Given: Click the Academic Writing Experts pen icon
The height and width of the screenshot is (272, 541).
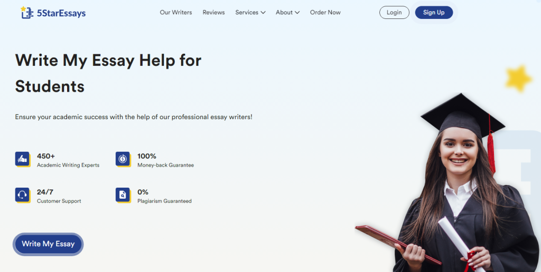Looking at the screenshot, I should 22,159.
